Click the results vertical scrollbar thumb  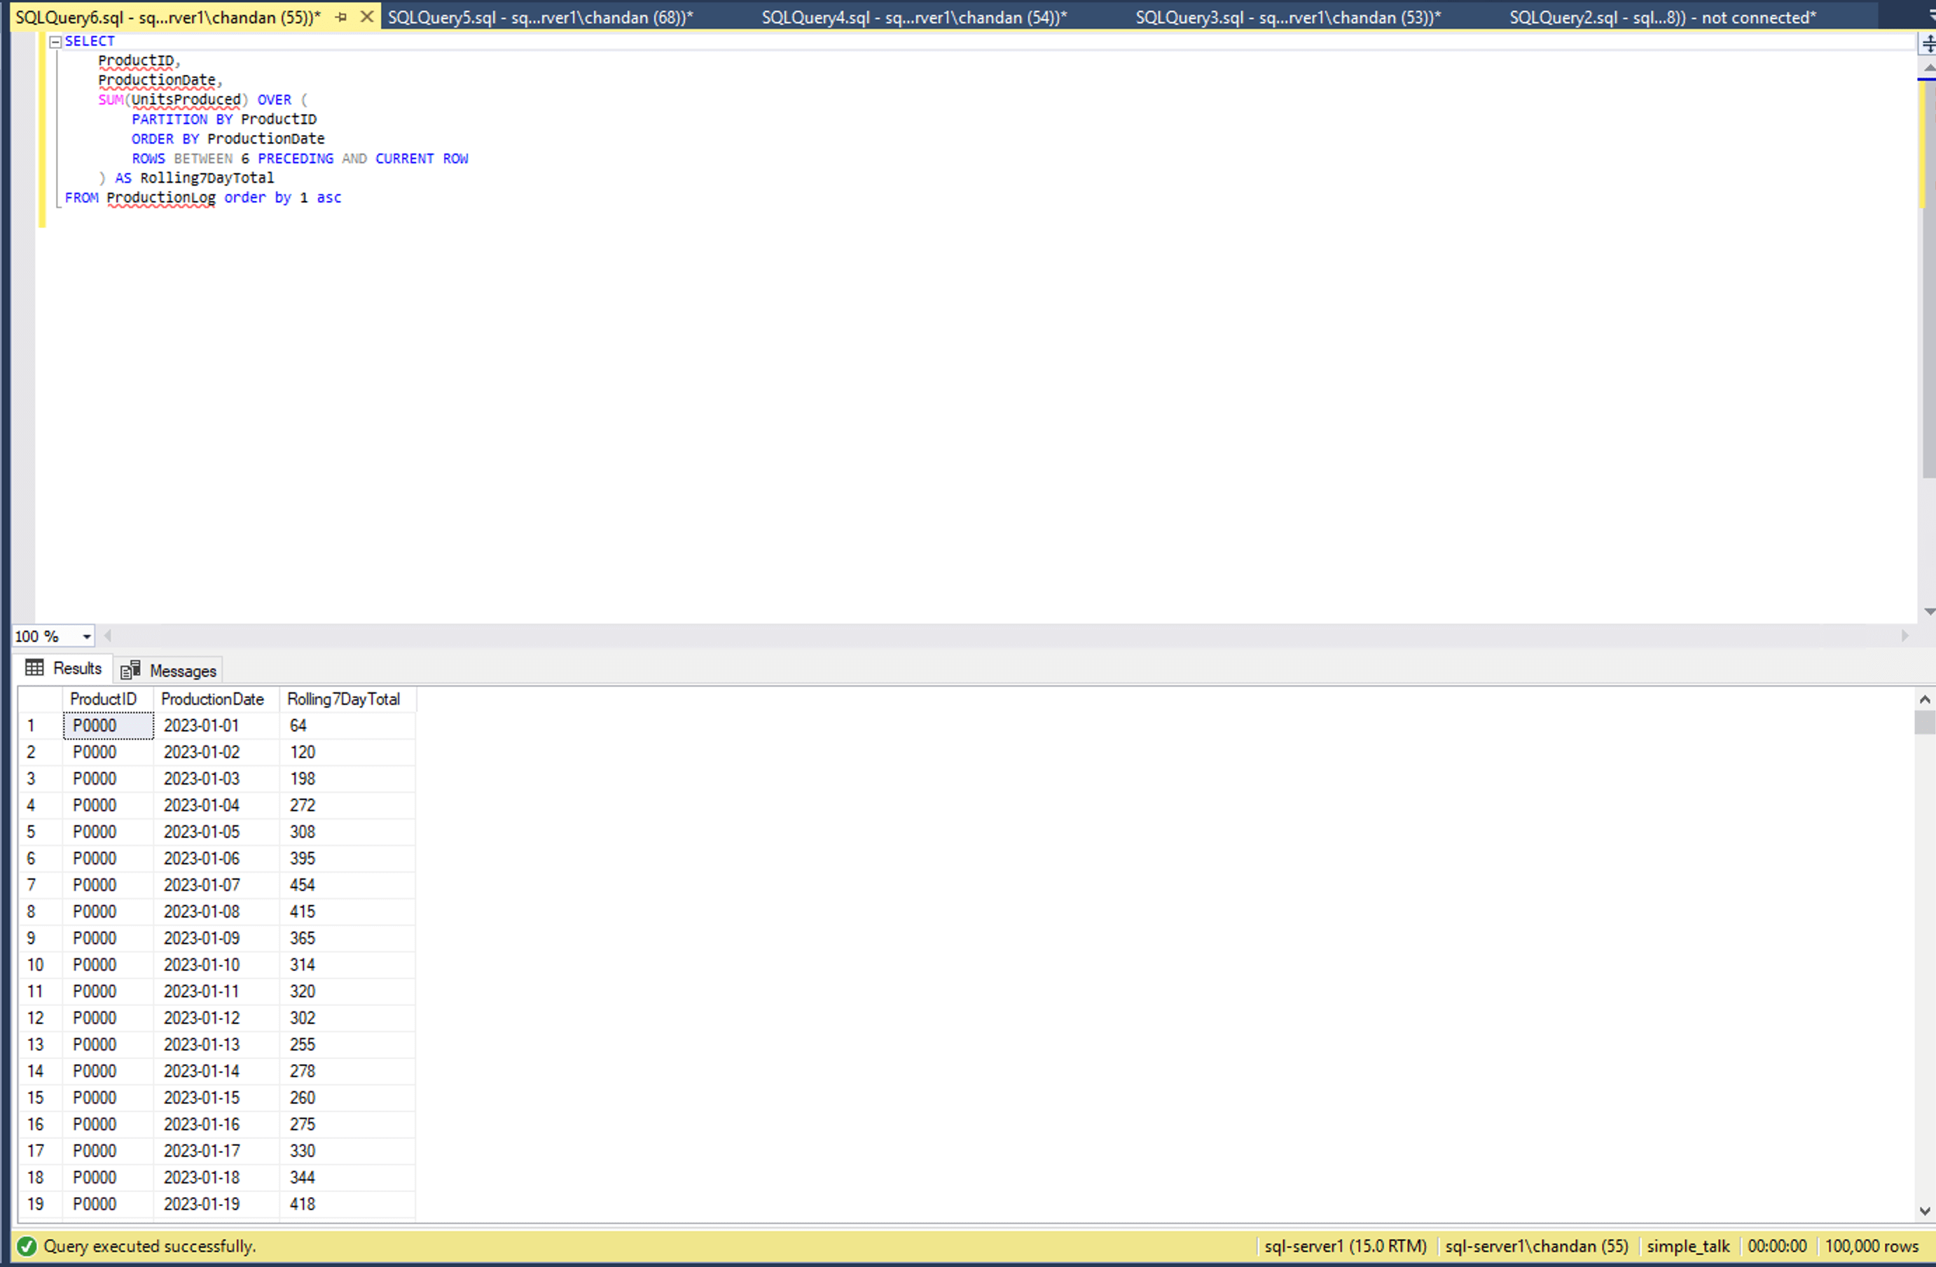[1924, 722]
